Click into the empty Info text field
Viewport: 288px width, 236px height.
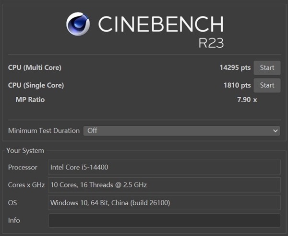point(164,221)
